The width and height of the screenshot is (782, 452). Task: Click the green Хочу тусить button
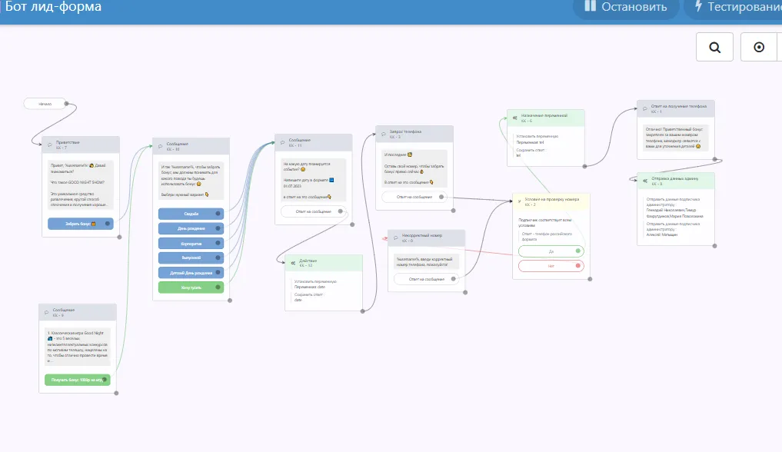click(191, 287)
